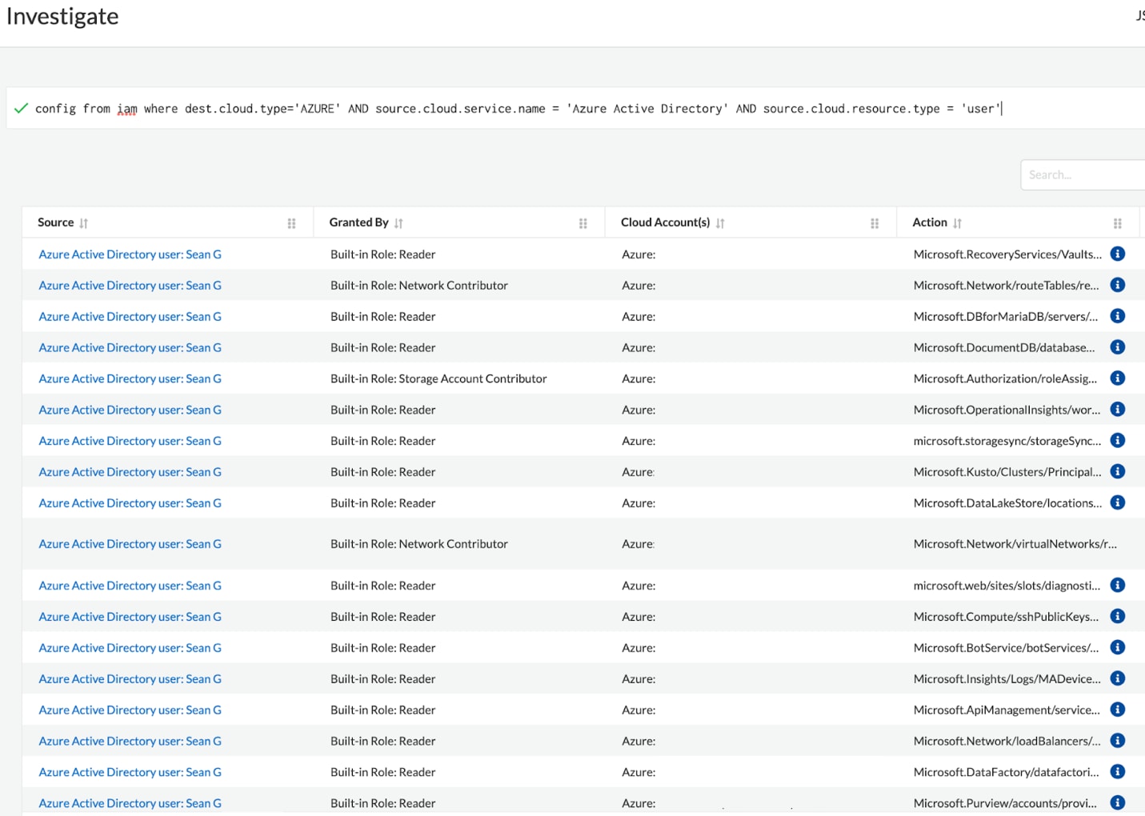This screenshot has height=816, width=1145.
Task: Select Microsoft.Kusto/Clusters/Principal action text
Action: coord(1007,472)
